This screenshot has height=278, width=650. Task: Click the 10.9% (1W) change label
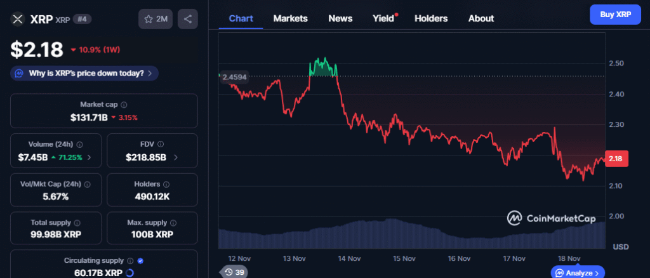(x=100, y=50)
